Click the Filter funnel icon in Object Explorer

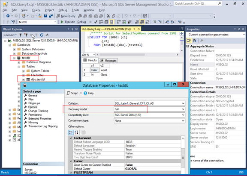36,35
